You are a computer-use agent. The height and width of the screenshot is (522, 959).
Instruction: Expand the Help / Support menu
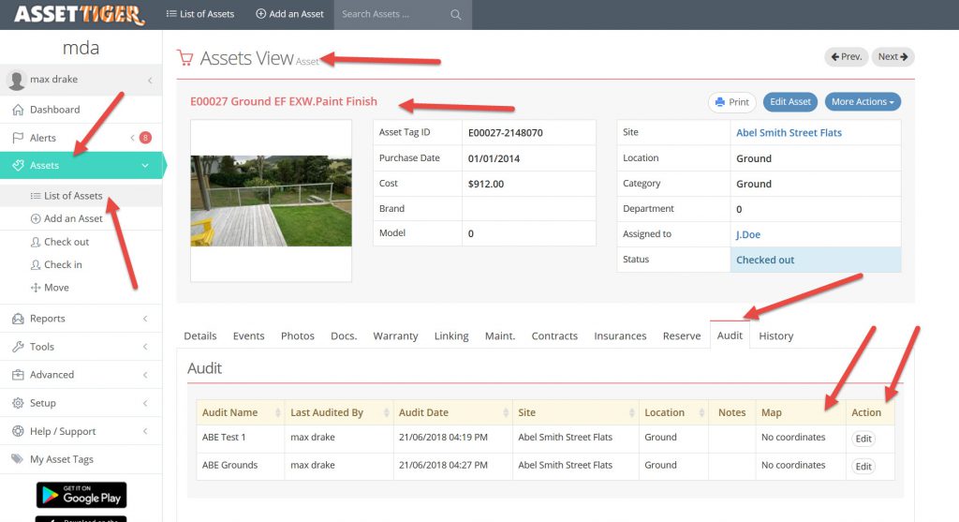tap(144, 431)
